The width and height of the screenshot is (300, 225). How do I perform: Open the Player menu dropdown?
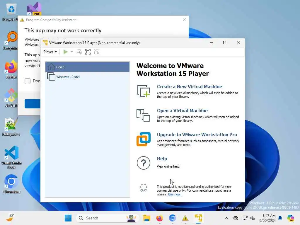(x=50, y=52)
